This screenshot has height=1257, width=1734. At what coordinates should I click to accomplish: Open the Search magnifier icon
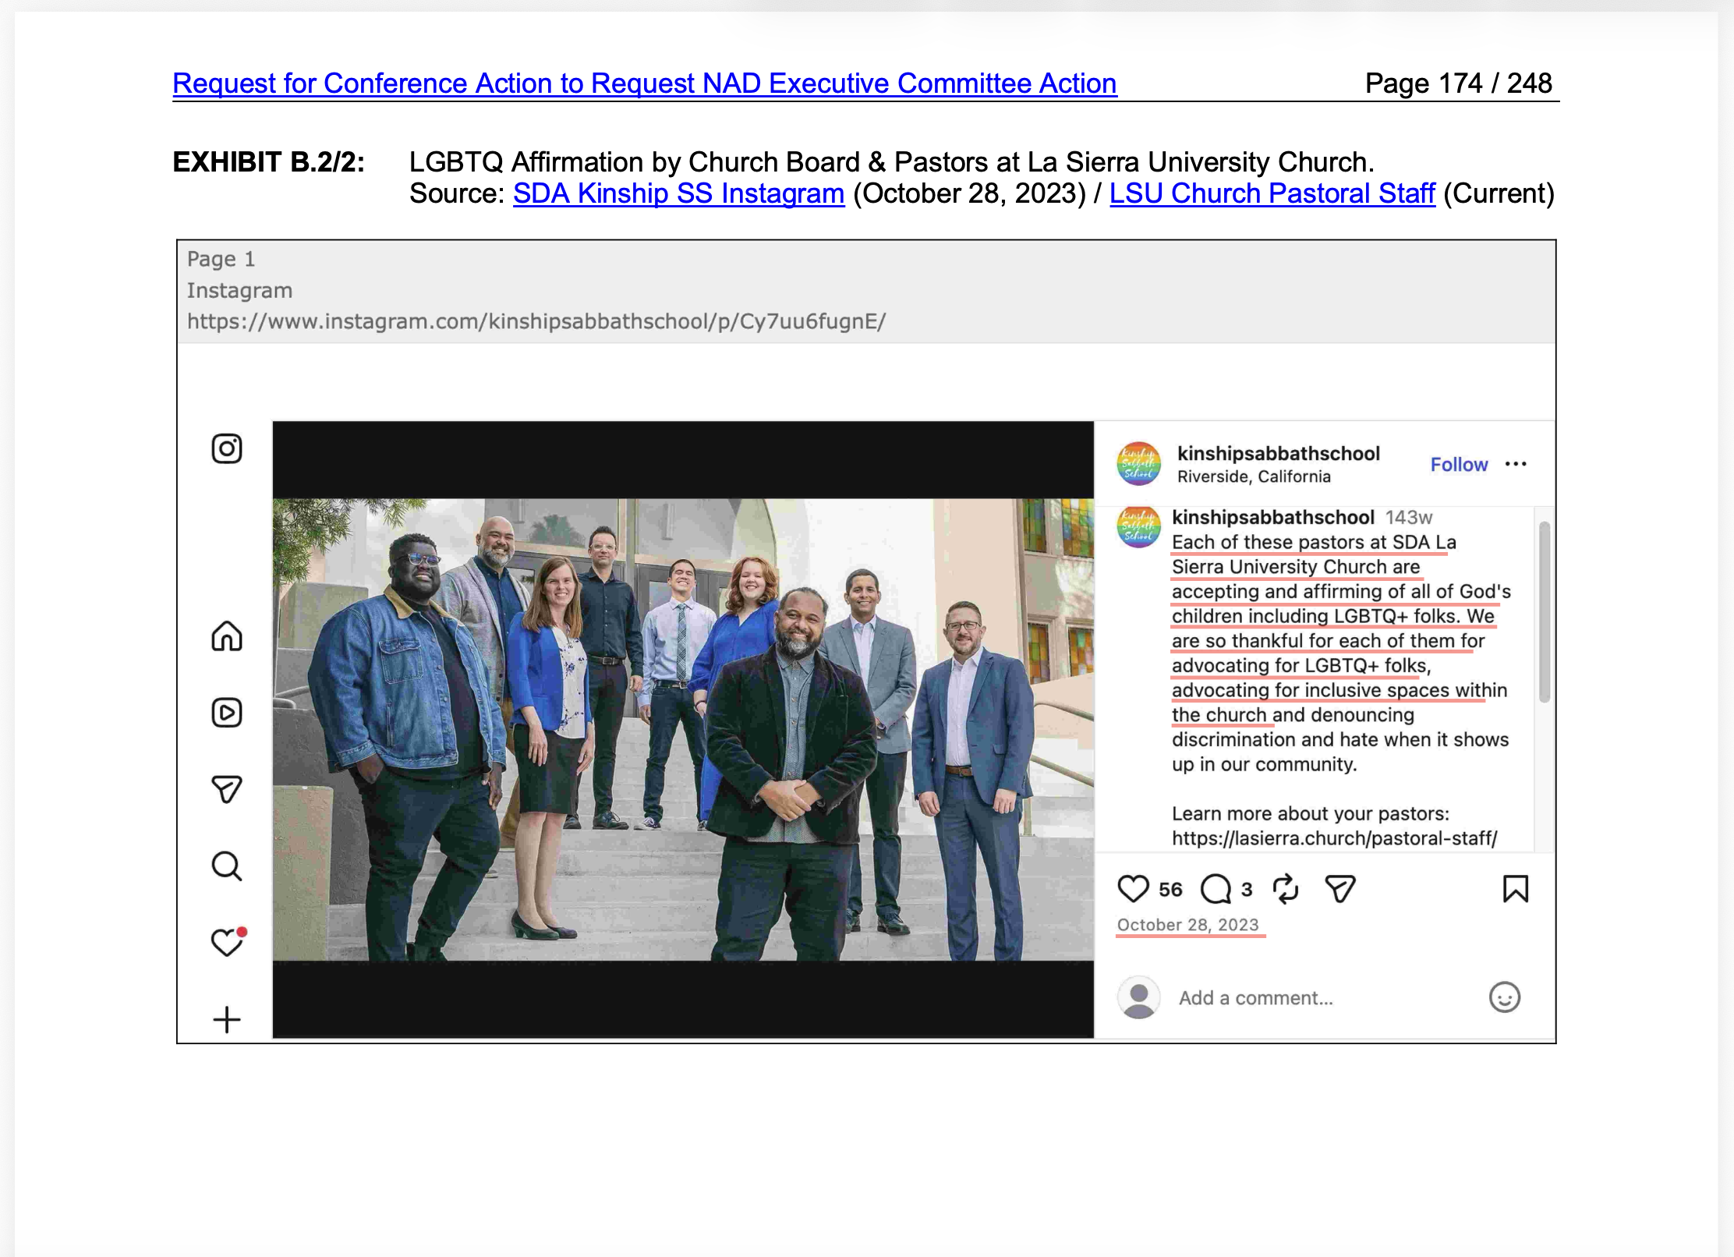pyautogui.click(x=227, y=866)
